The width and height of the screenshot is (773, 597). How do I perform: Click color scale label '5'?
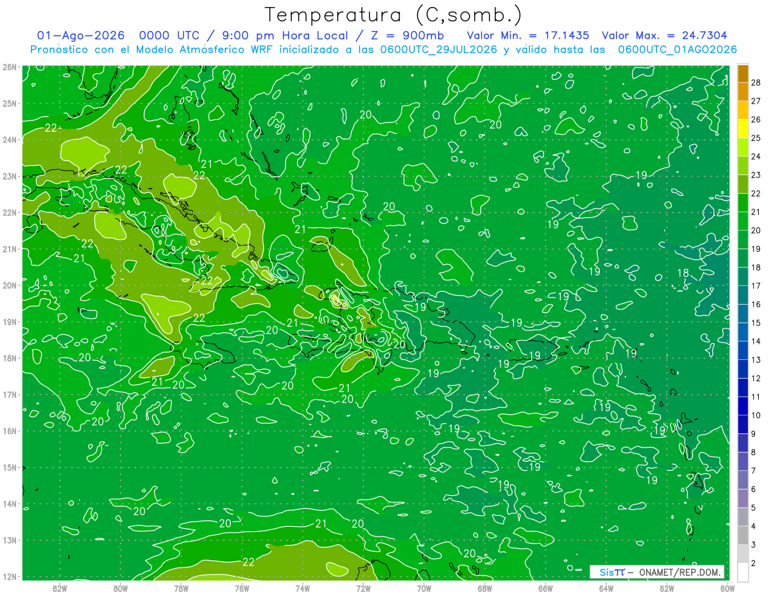point(754,507)
